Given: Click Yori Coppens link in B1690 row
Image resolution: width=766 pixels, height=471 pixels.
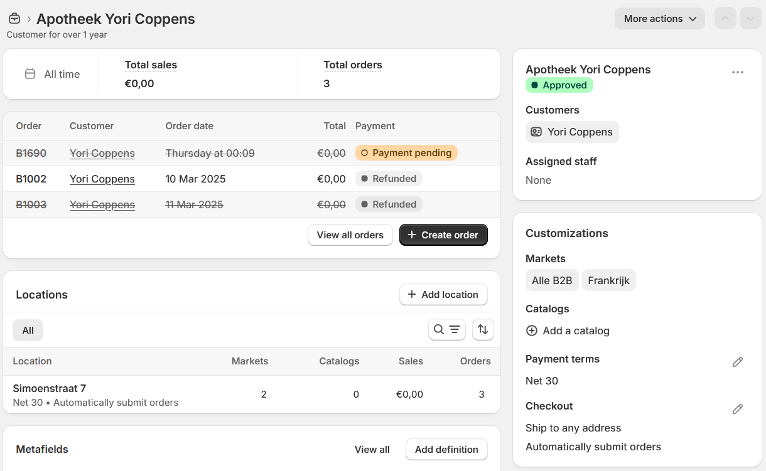Looking at the screenshot, I should [x=102, y=153].
